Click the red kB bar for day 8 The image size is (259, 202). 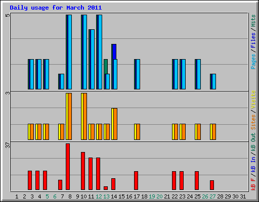point(68,167)
